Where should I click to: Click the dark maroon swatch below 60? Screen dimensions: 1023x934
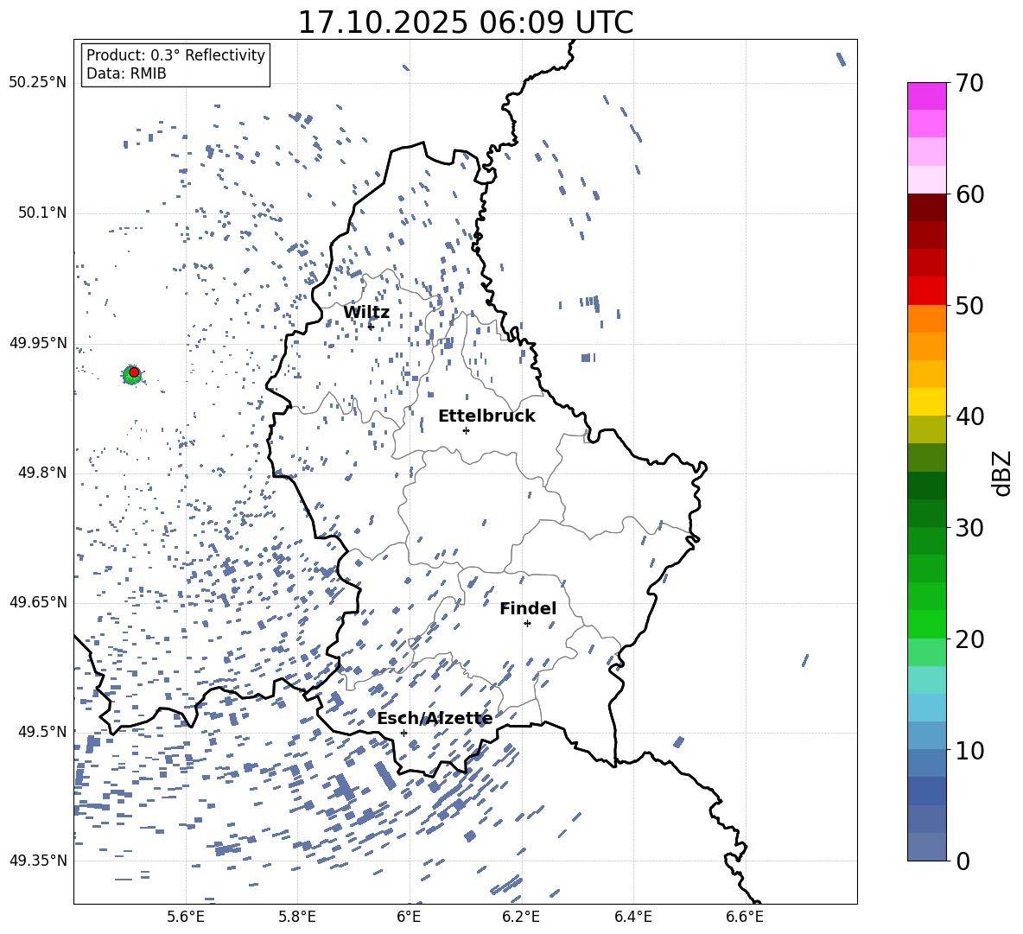click(927, 207)
